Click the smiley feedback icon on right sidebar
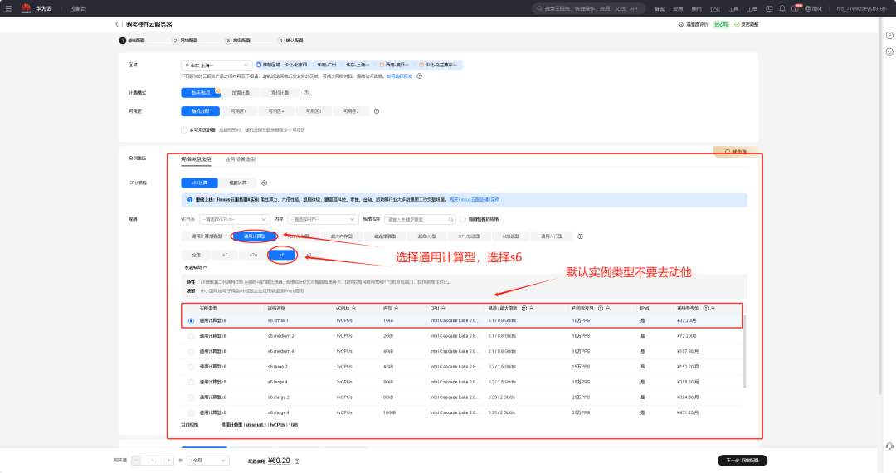The height and width of the screenshot is (473, 896). pos(889,52)
